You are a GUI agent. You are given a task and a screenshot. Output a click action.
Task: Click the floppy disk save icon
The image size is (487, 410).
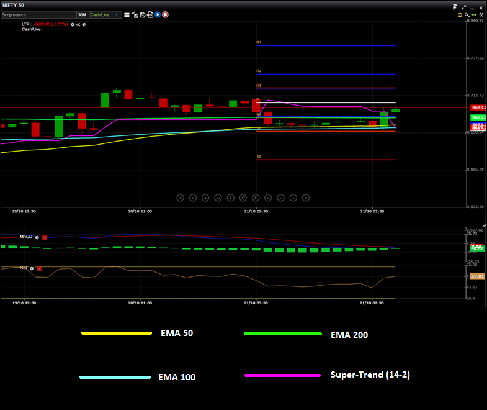[x=143, y=15]
